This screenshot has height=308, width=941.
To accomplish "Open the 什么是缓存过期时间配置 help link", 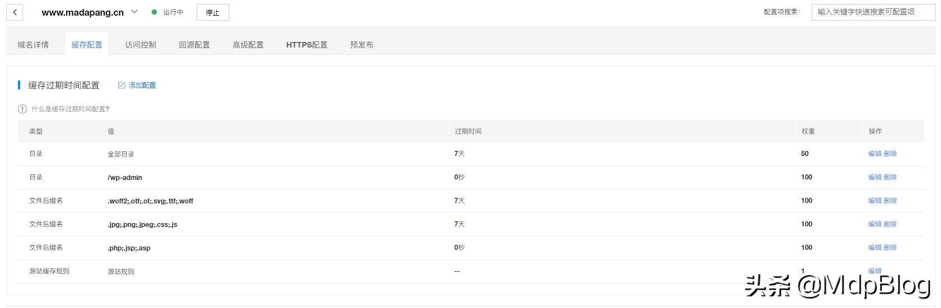I will pyautogui.click(x=71, y=109).
